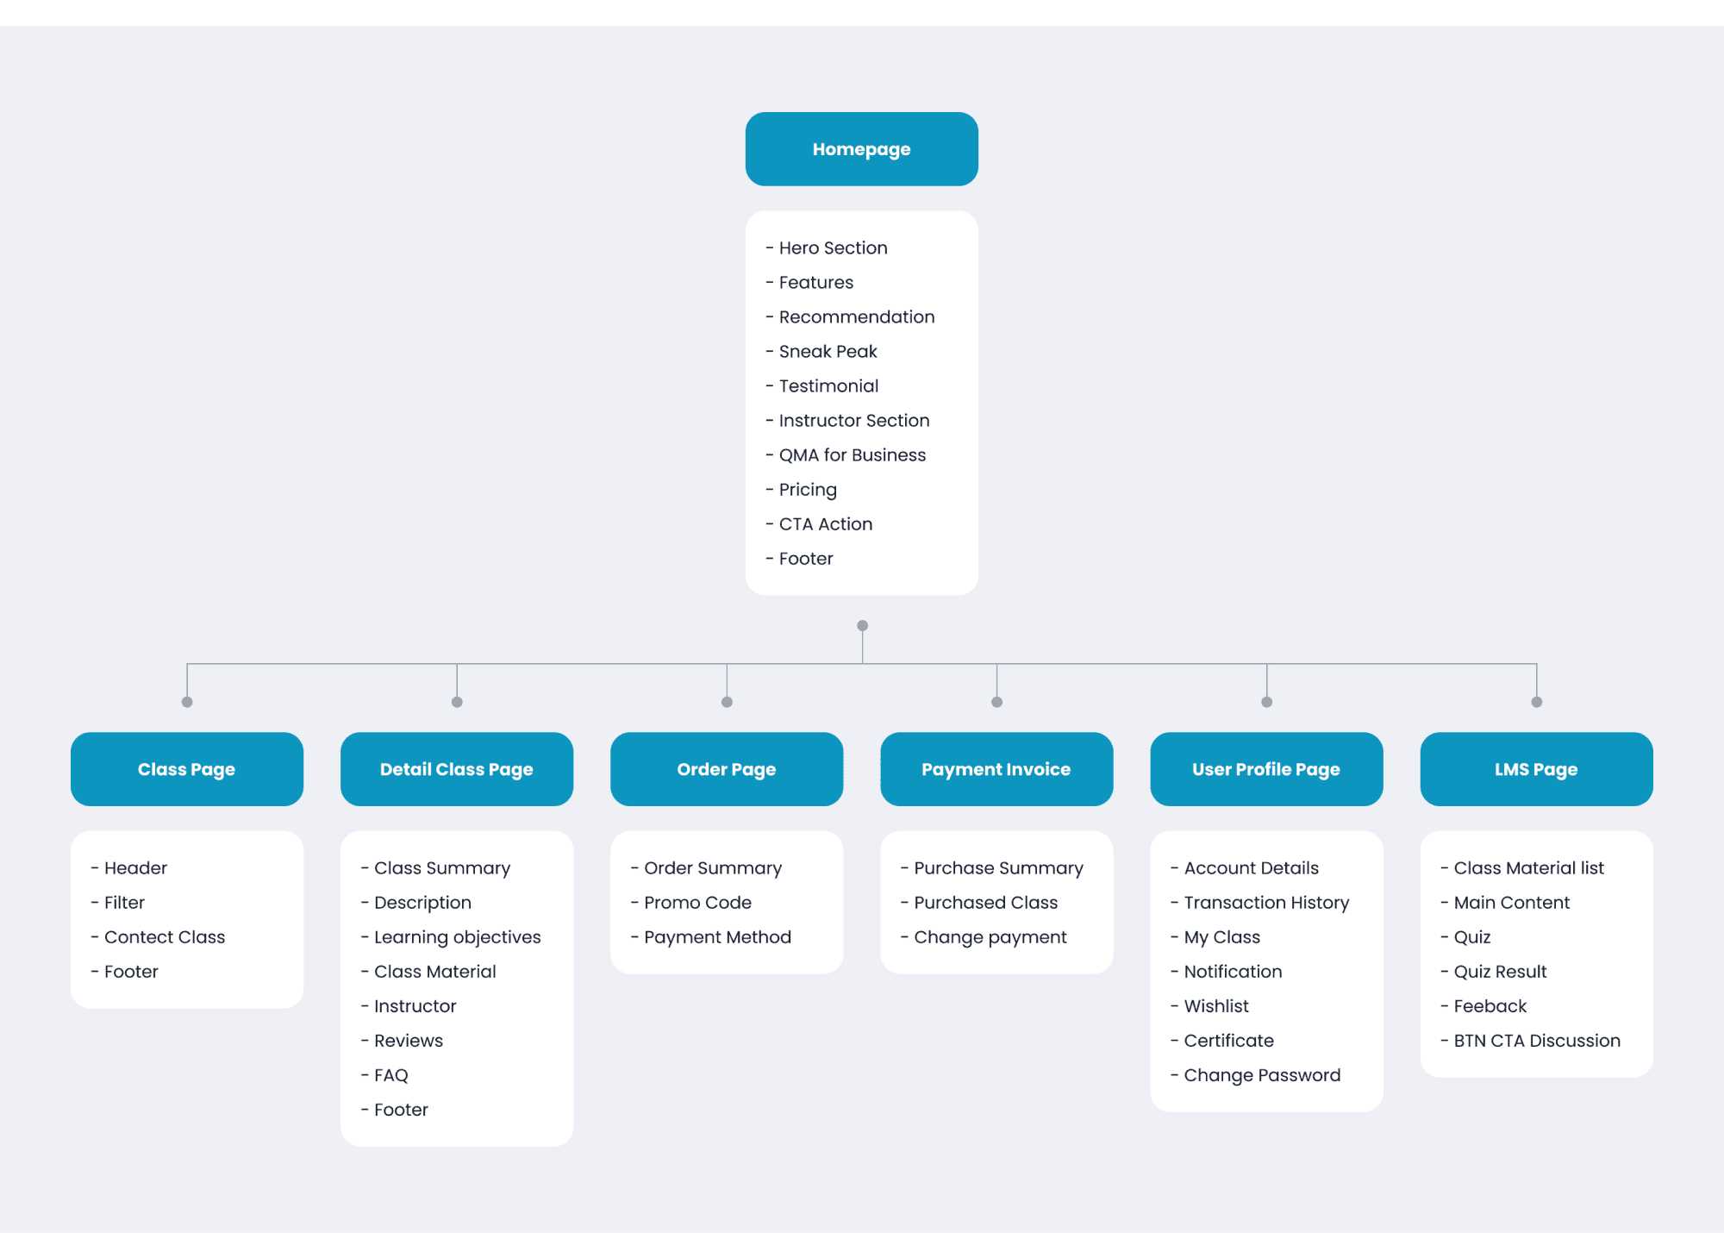The image size is (1724, 1233).
Task: Select the 'Certificate' entry
Action: pos(1222,1041)
